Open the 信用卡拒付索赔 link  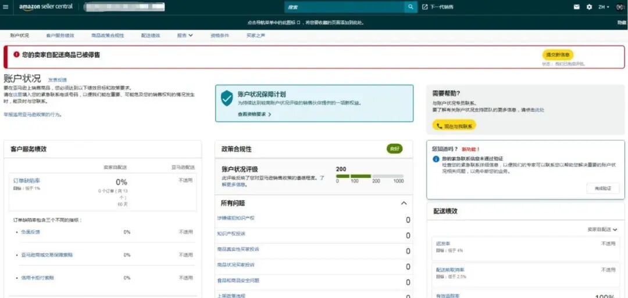37,278
